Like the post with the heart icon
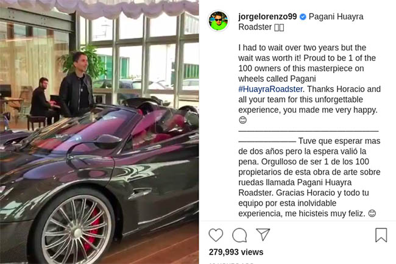The width and height of the screenshot is (396, 264). [216, 235]
